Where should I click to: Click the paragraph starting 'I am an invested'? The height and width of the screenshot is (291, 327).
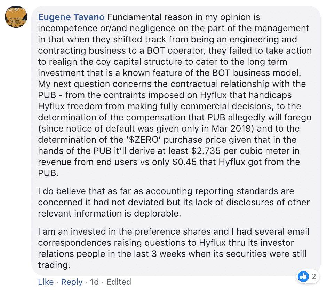(x=174, y=248)
